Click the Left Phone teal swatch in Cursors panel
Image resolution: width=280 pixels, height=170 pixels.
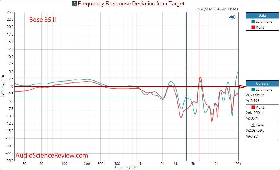point(253,89)
